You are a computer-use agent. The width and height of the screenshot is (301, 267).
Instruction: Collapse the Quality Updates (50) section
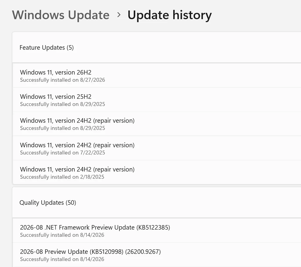click(156, 202)
